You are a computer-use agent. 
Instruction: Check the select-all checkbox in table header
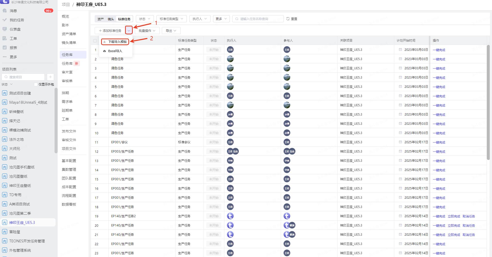[x=95, y=41]
